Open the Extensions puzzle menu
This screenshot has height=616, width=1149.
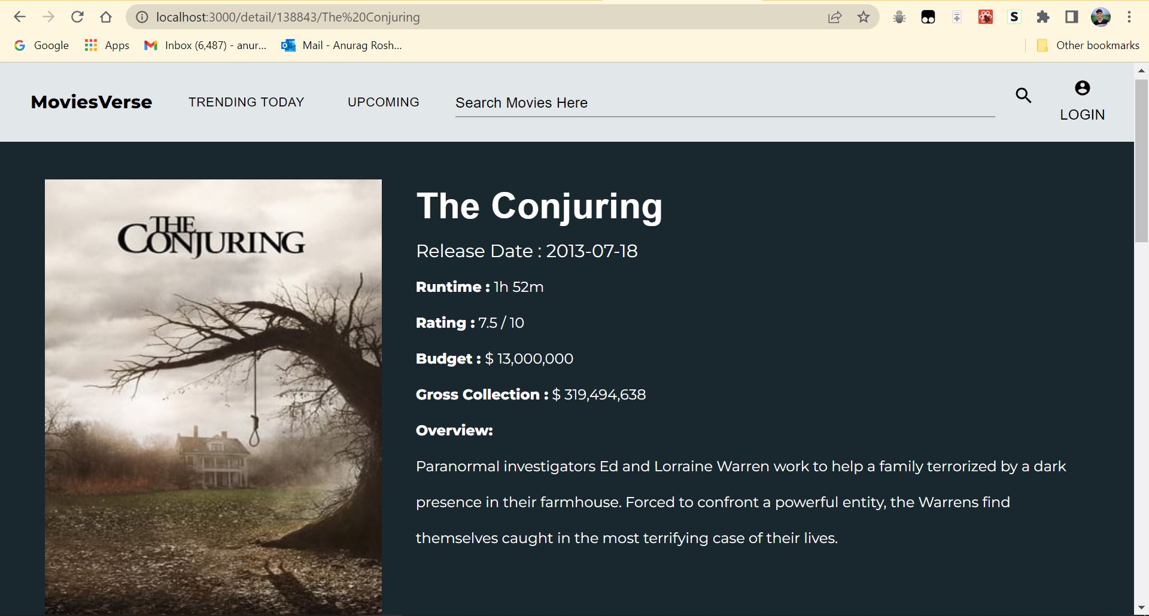coord(1043,17)
